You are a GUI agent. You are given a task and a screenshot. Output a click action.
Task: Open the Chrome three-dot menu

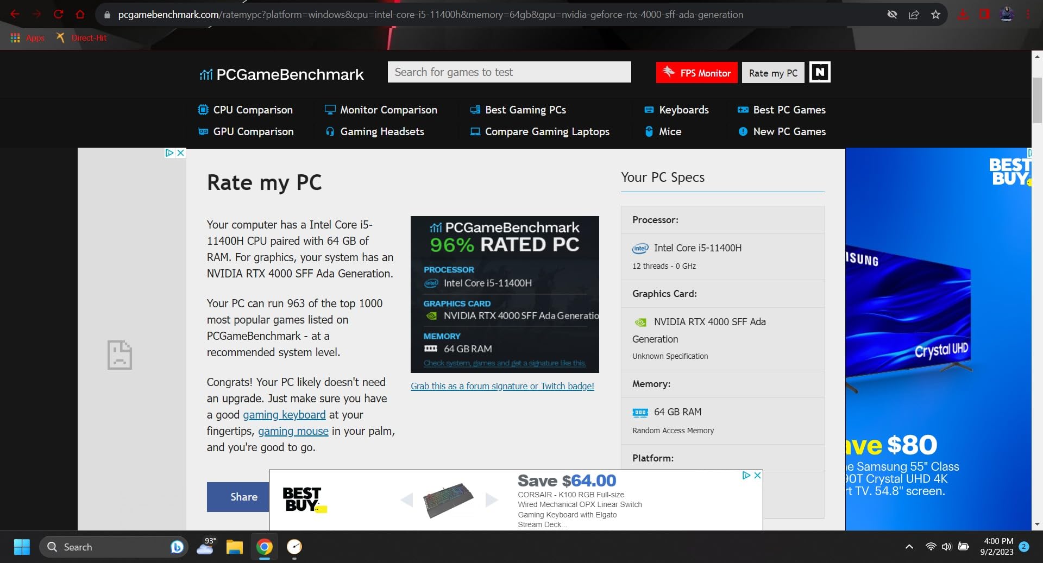1028,15
